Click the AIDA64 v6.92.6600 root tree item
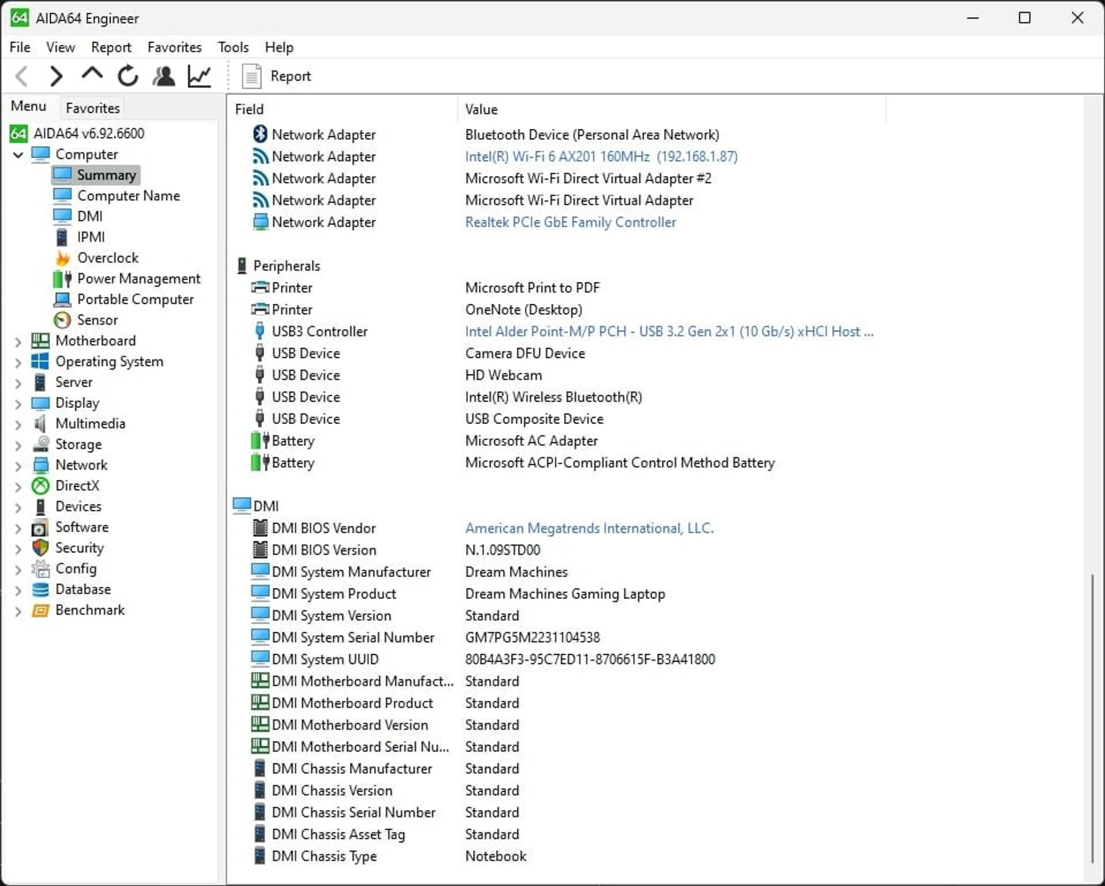1105x886 pixels. (77, 133)
